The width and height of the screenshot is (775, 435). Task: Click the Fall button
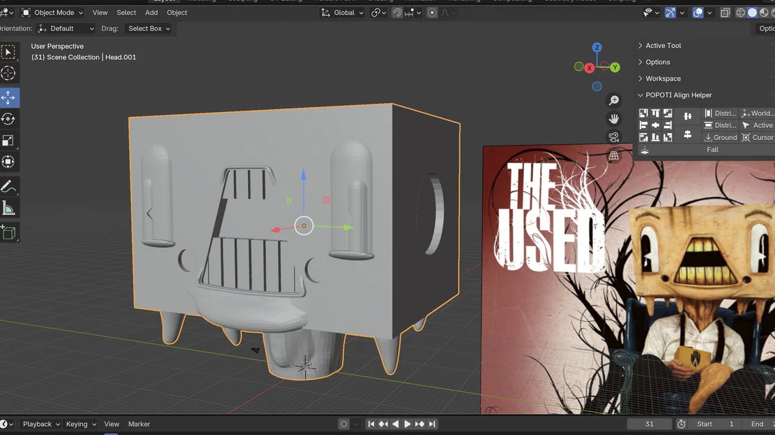[707, 150]
